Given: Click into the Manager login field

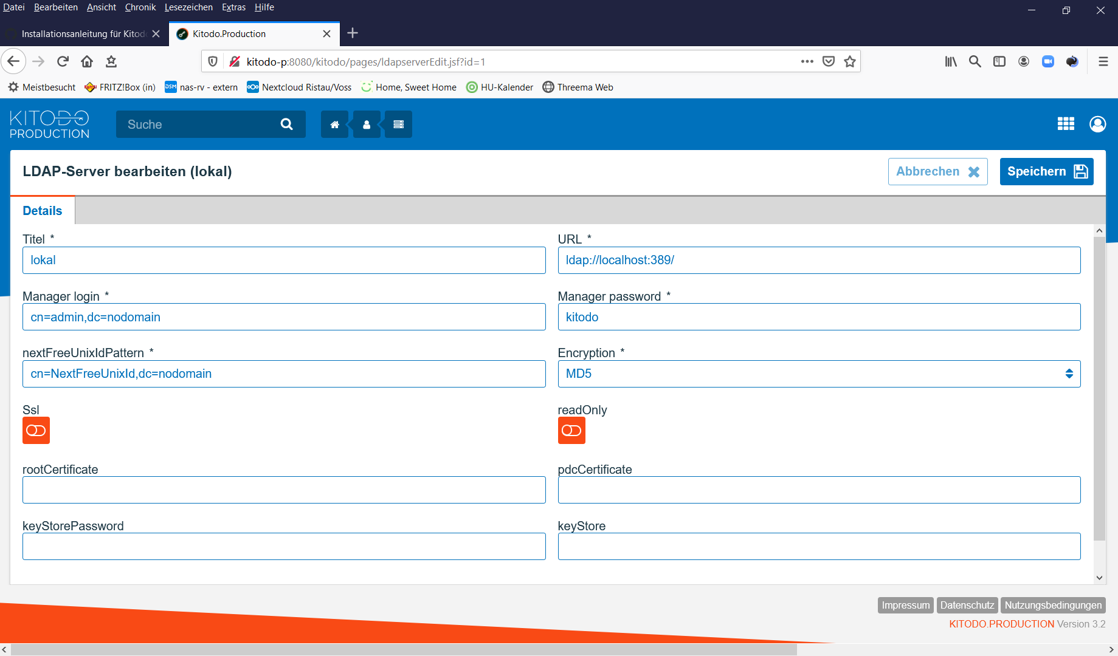Looking at the screenshot, I should (284, 317).
